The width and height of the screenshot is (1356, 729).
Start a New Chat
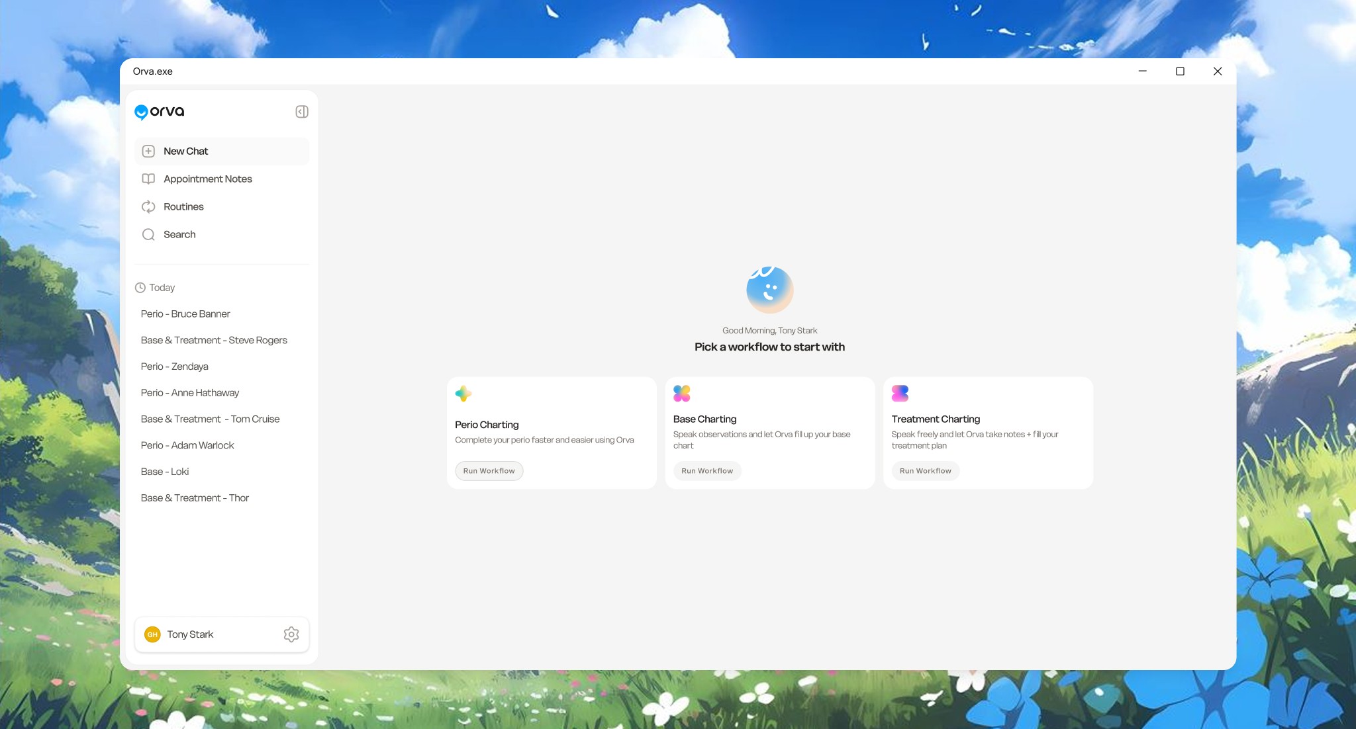186,151
